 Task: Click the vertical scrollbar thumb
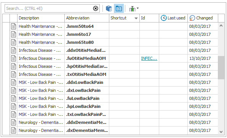click(x=221, y=67)
